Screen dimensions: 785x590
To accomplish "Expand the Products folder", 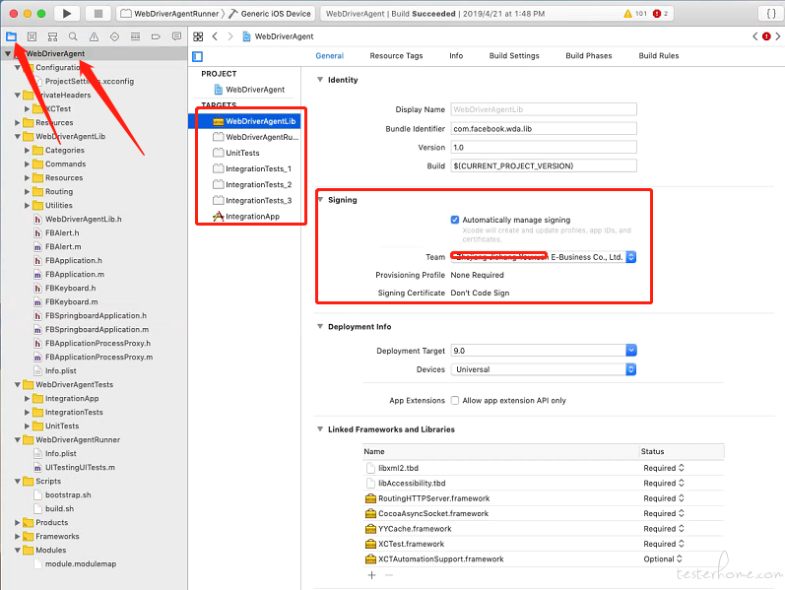I will pos(18,522).
